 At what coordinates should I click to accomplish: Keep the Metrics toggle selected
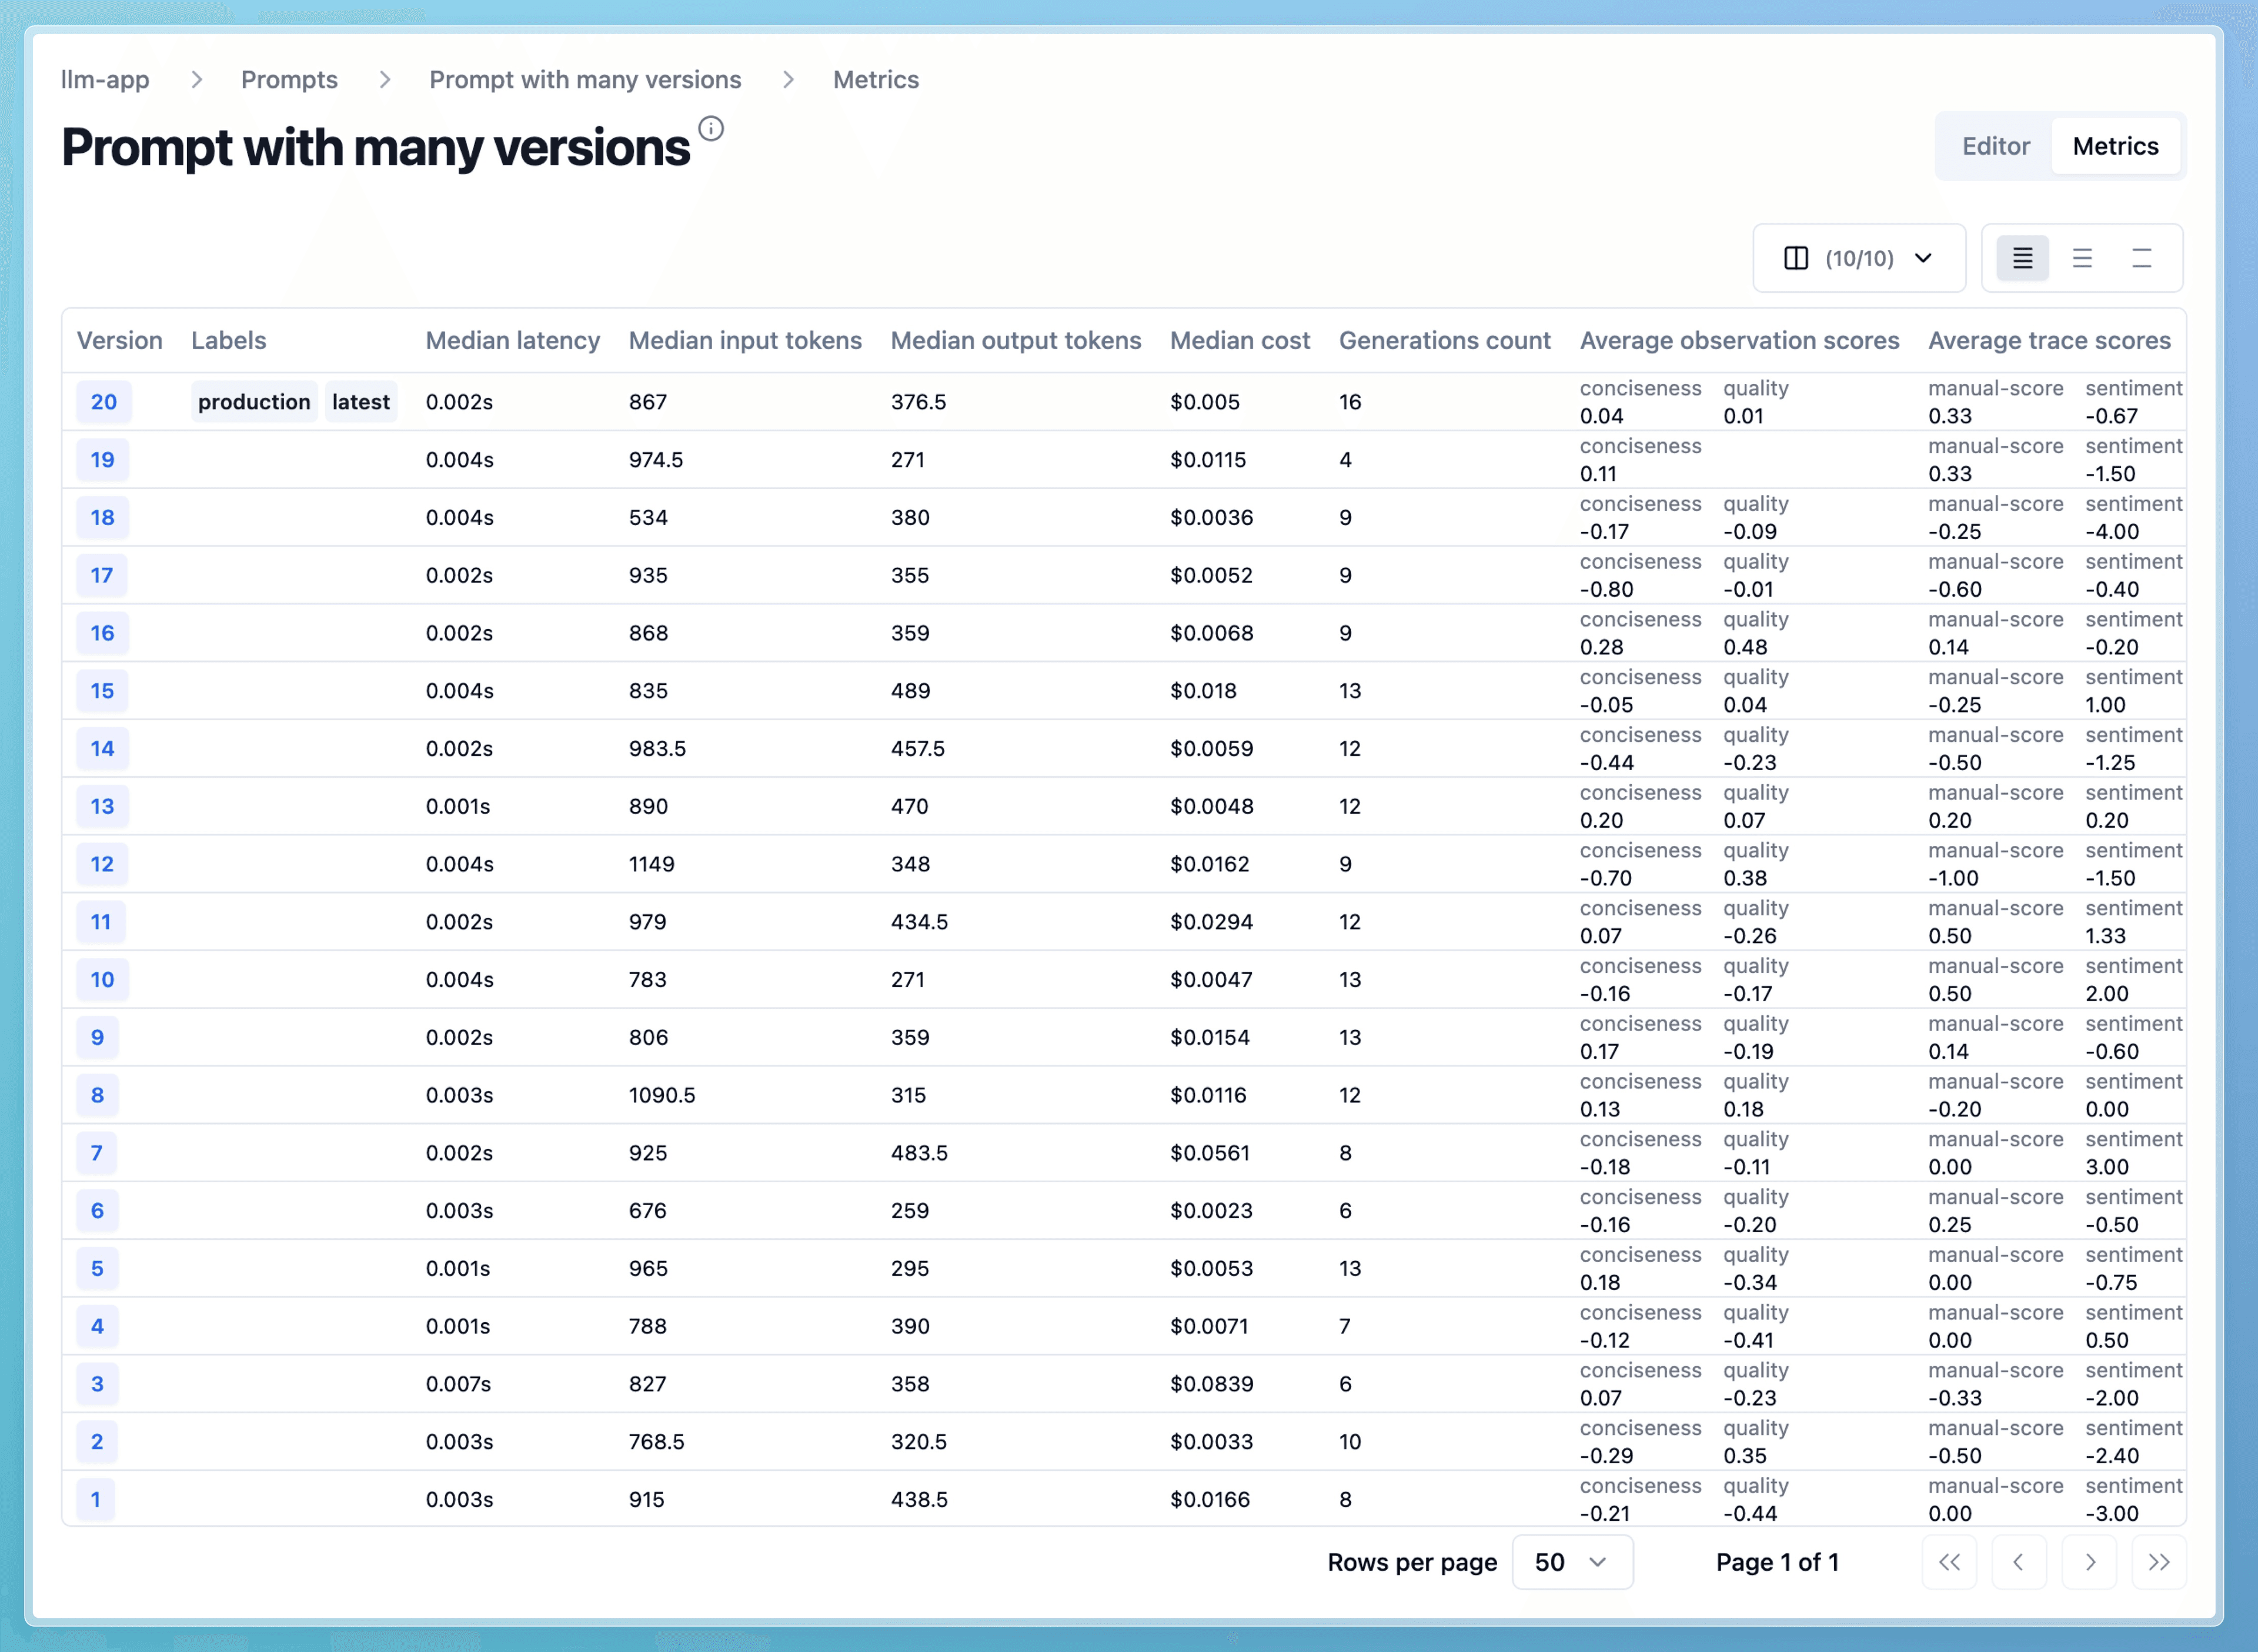click(x=2116, y=145)
